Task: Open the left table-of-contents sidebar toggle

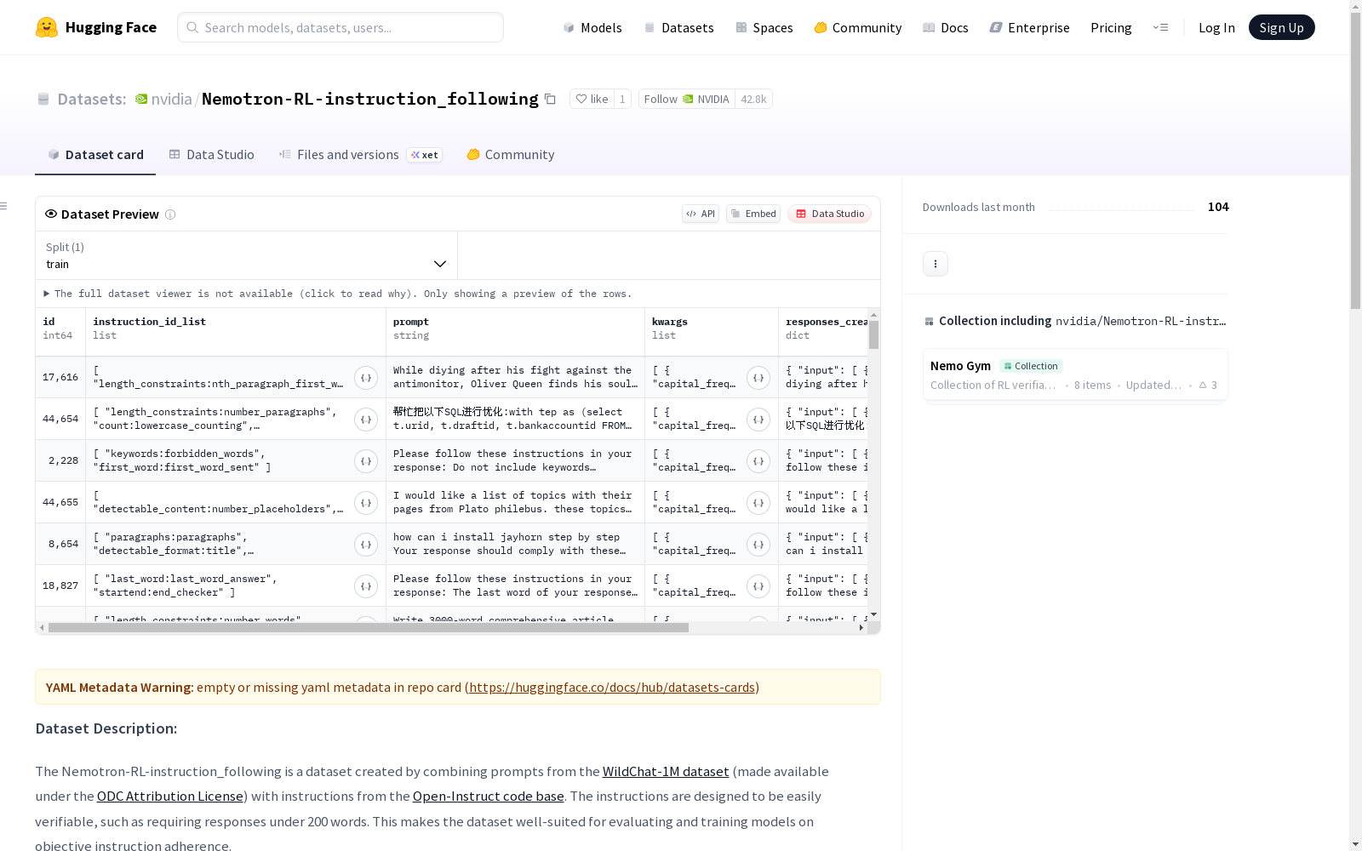Action: tap(4, 206)
